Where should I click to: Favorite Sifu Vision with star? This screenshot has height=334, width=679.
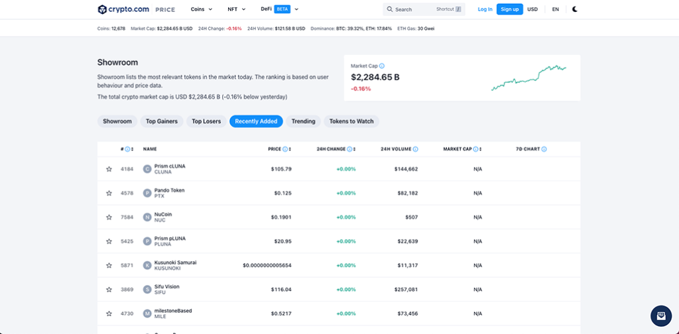pyautogui.click(x=109, y=290)
